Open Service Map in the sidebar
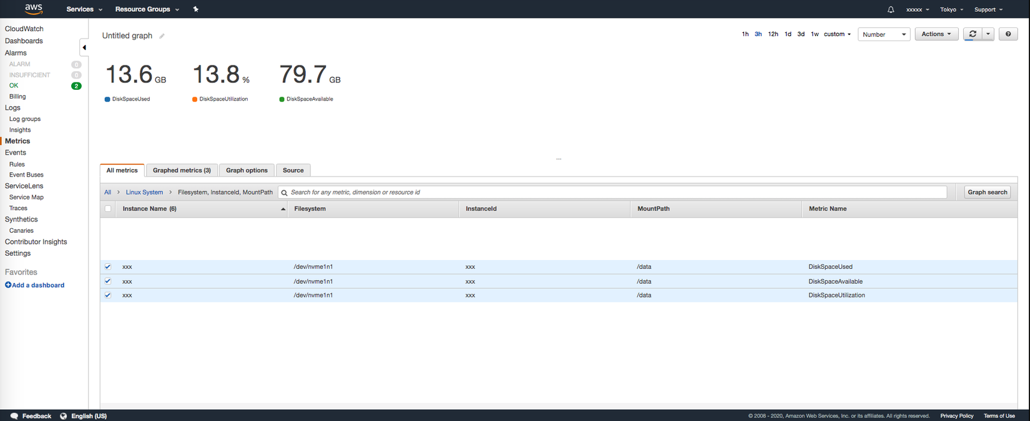Screen dimensions: 1030x421 [26, 198]
